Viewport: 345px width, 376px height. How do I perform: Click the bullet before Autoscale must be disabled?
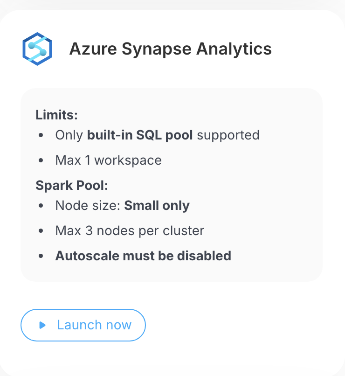click(41, 256)
